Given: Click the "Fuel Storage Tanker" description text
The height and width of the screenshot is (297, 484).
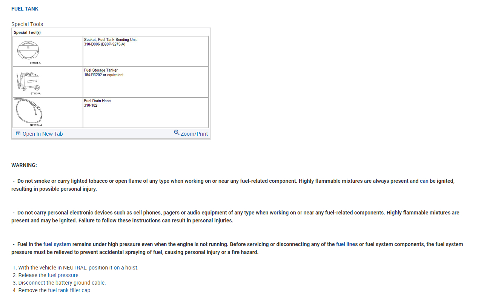Looking at the screenshot, I should tap(101, 70).
